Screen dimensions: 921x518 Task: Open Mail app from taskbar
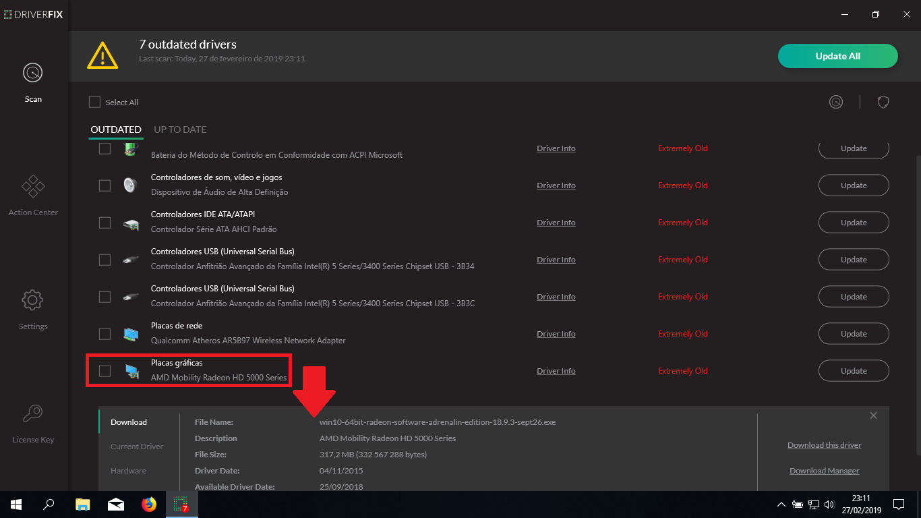click(115, 504)
